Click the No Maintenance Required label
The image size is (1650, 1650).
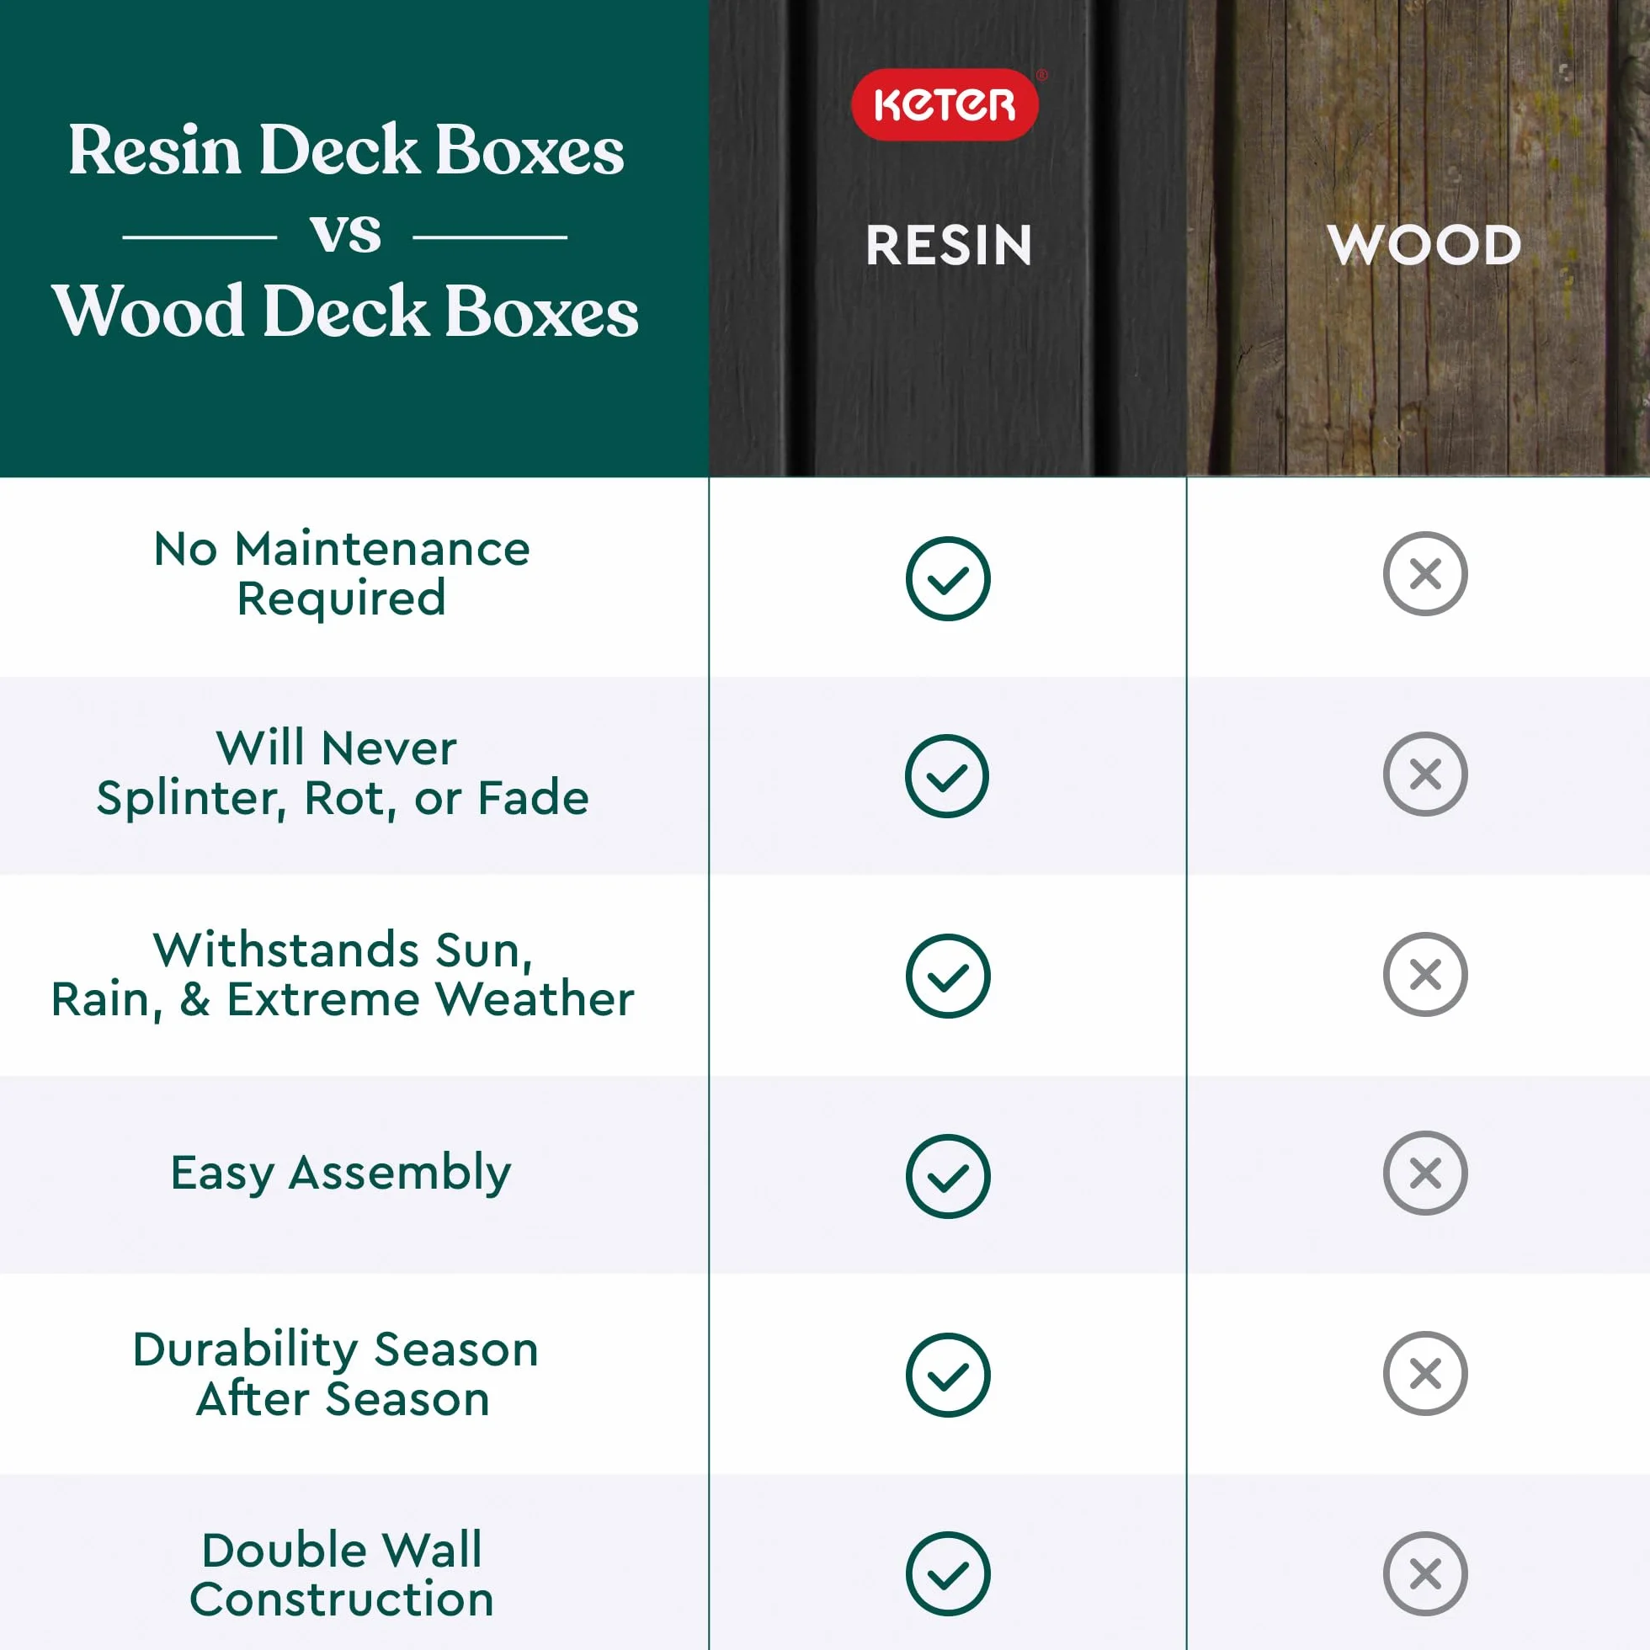342,573
